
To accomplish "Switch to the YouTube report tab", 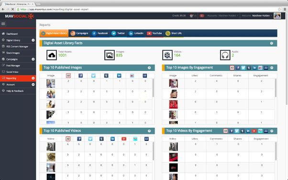I will (154, 34).
